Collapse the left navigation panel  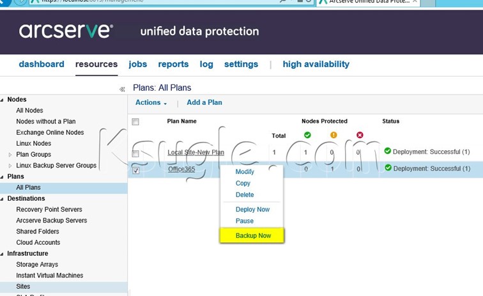(122, 89)
